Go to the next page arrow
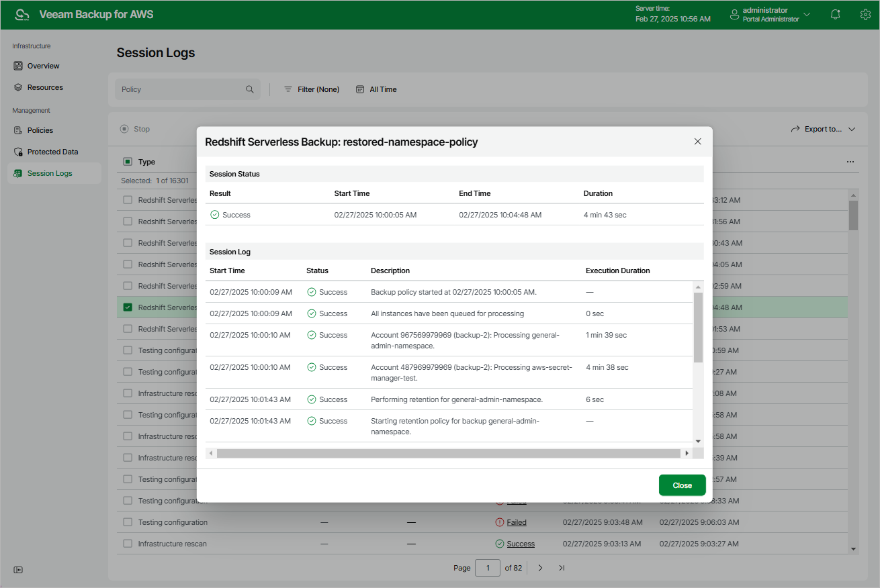The height and width of the screenshot is (588, 880). click(540, 568)
